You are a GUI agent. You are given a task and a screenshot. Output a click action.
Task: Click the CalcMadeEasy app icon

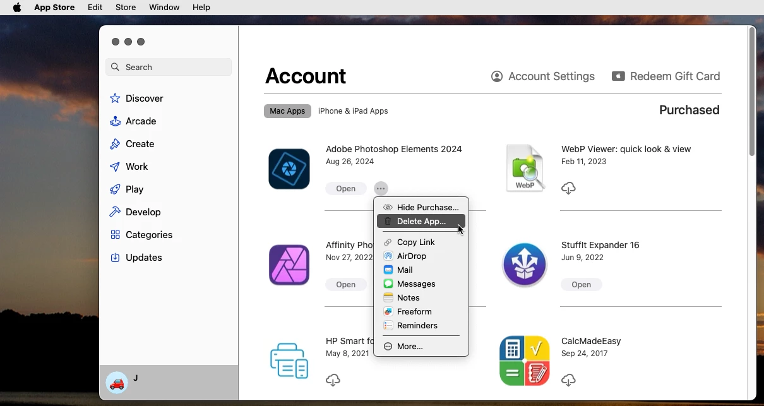click(525, 361)
